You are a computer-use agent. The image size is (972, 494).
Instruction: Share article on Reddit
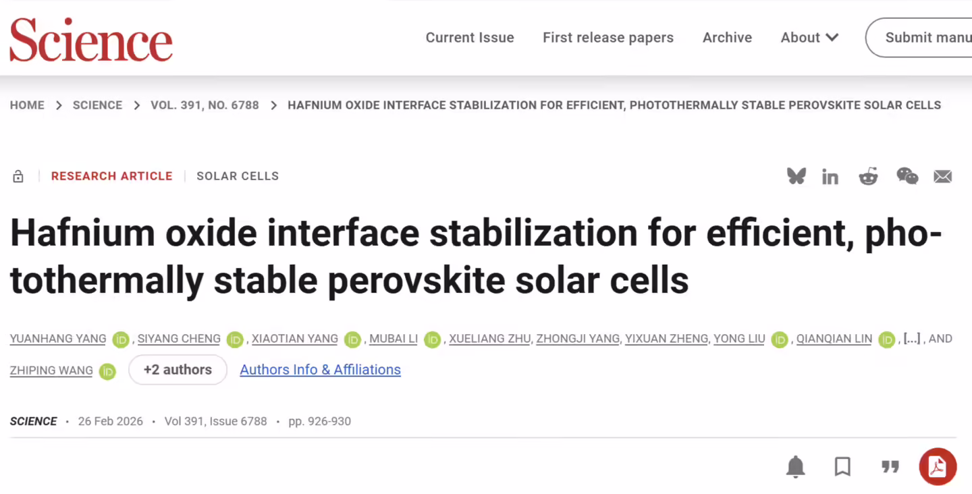[x=868, y=177]
